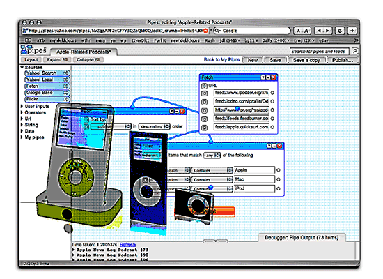Click the Expand All button
This screenshot has width=383, height=279.
point(57,60)
